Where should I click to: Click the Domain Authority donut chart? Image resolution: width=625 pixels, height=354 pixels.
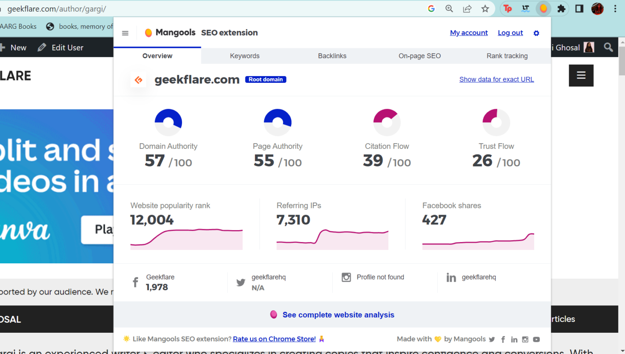point(168,122)
